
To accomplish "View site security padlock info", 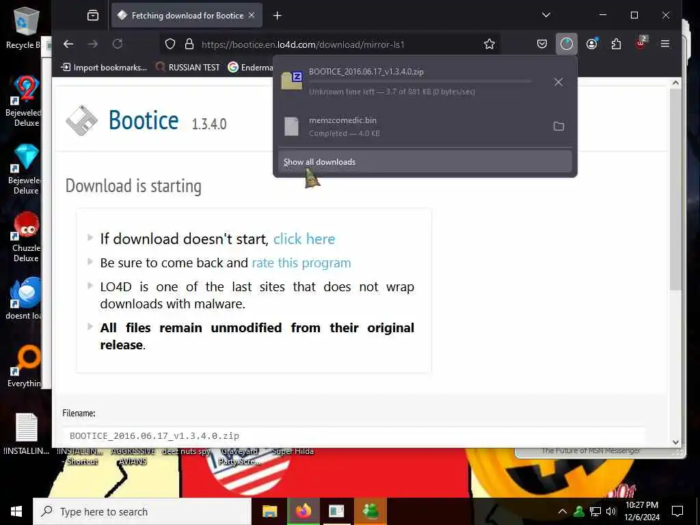I will click(x=189, y=44).
